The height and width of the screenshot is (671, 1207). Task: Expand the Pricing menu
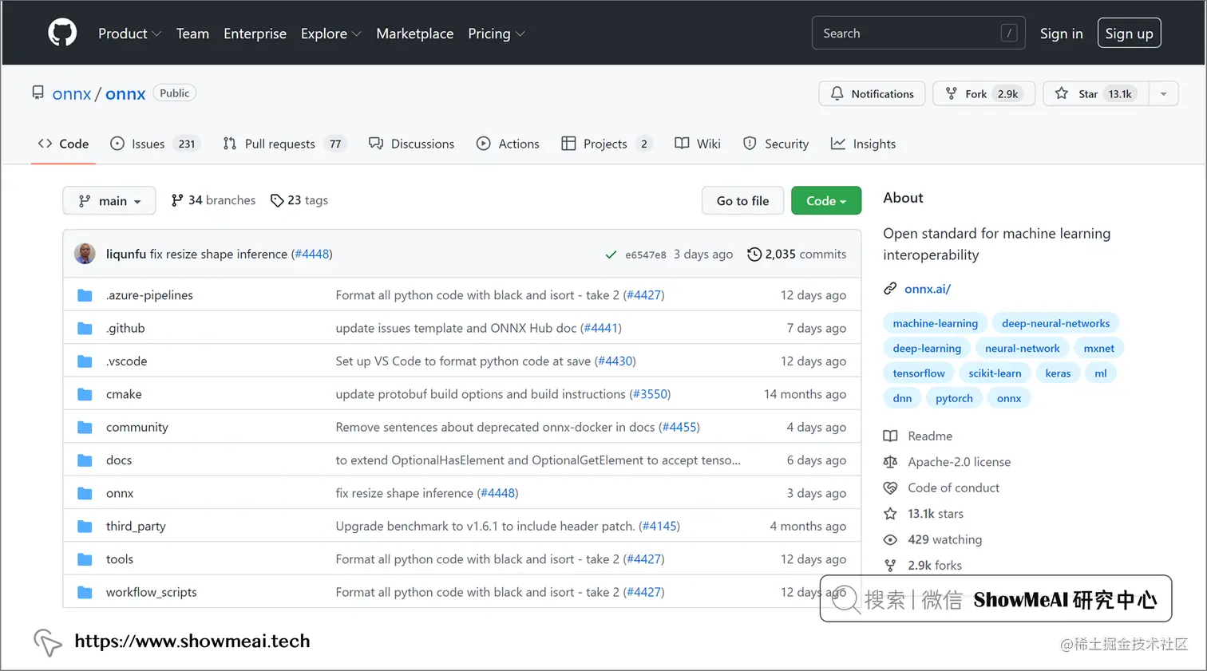click(496, 34)
